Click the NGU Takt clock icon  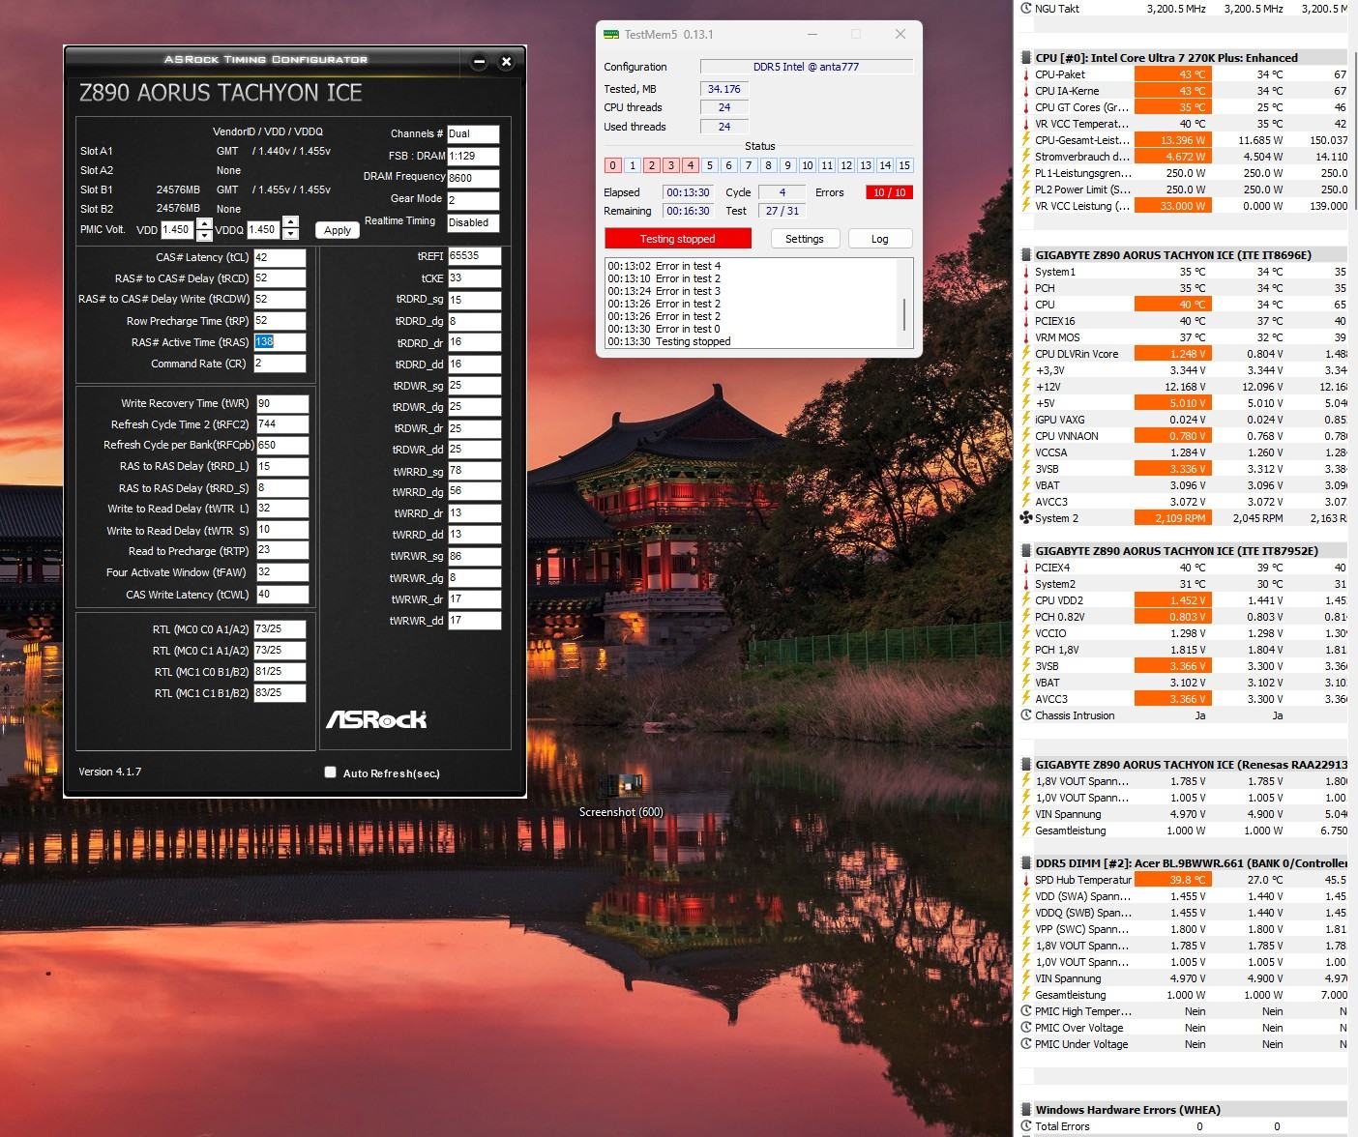pos(1026,9)
